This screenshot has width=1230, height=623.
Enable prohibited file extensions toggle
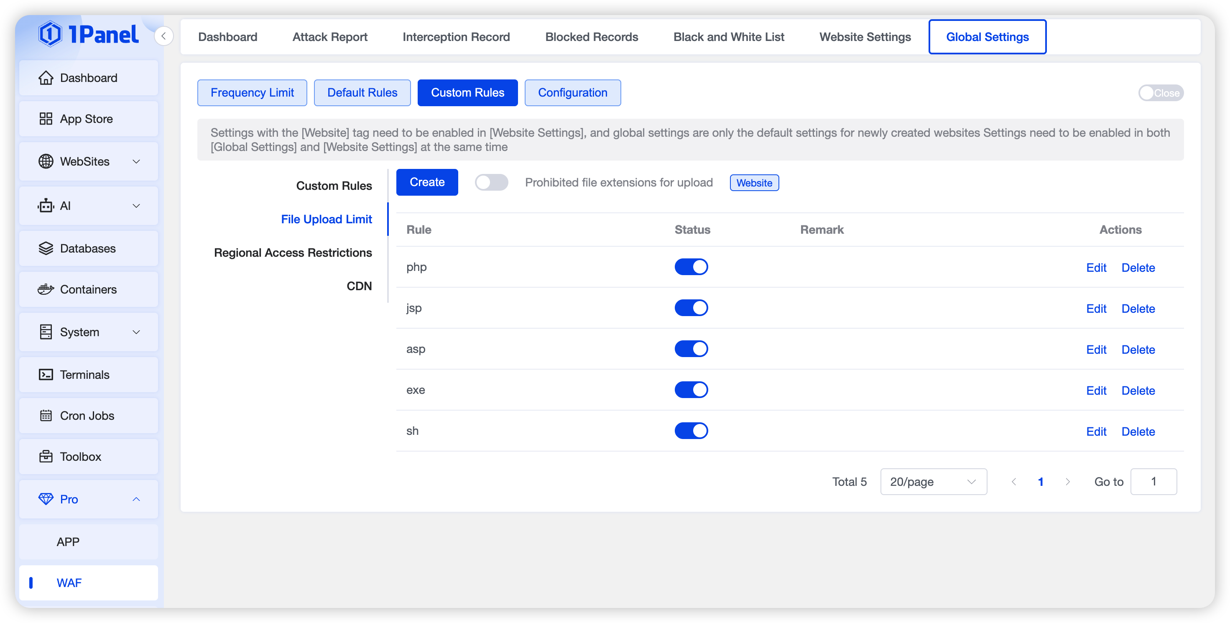tap(491, 182)
